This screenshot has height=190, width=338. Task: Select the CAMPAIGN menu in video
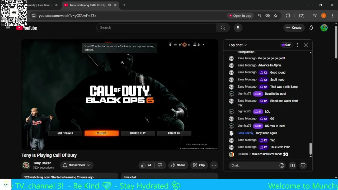pos(174,133)
